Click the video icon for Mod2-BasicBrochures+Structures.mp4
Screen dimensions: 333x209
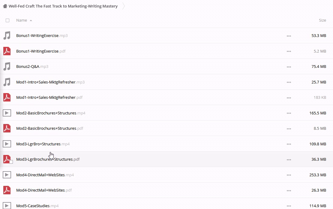point(7,113)
